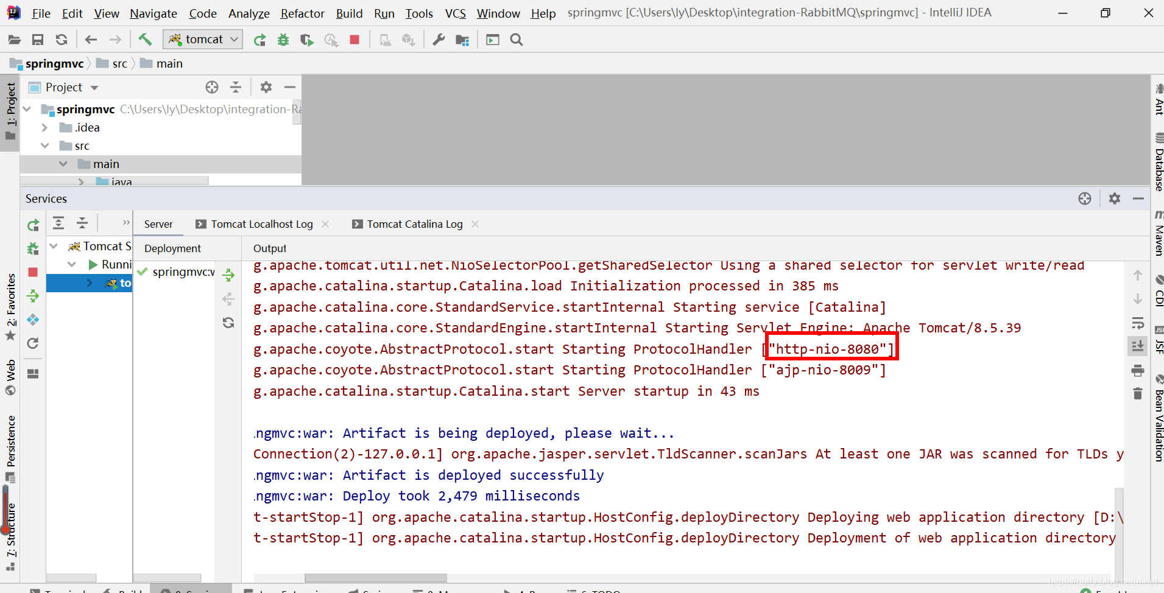Expand all in the Services tree
Image resolution: width=1164 pixels, height=593 pixels.
click(x=58, y=223)
